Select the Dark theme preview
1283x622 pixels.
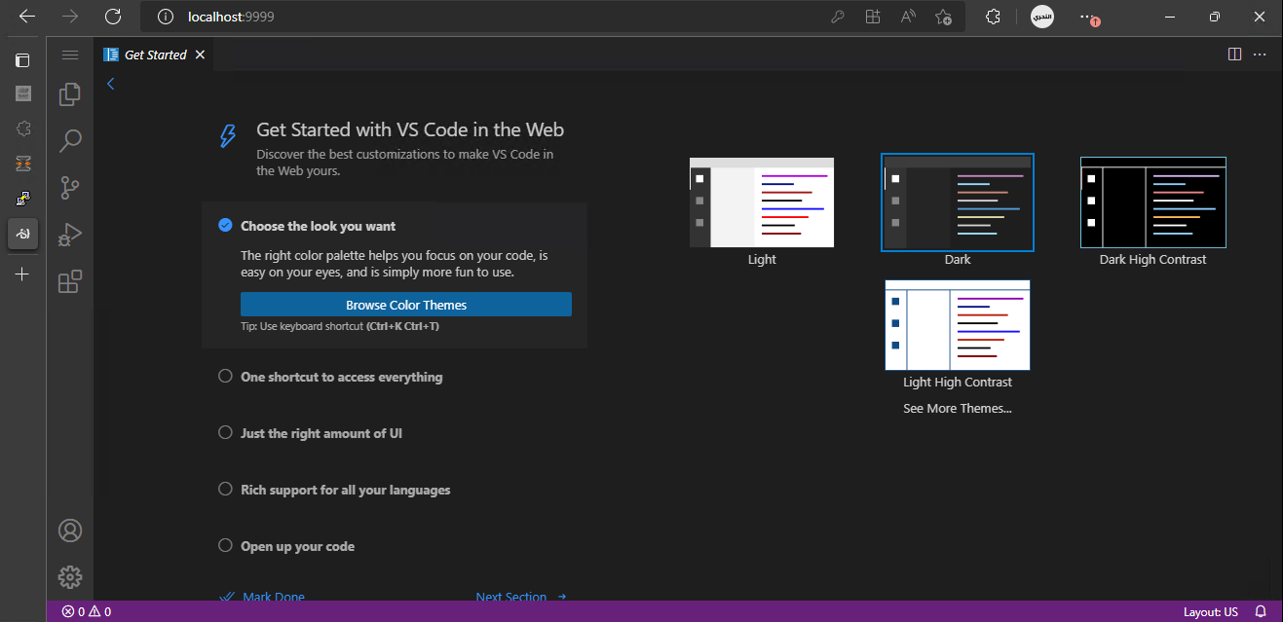coord(958,202)
